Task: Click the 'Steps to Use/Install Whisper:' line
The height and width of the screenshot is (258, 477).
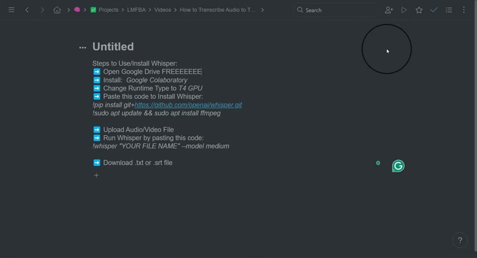Action: [x=135, y=63]
